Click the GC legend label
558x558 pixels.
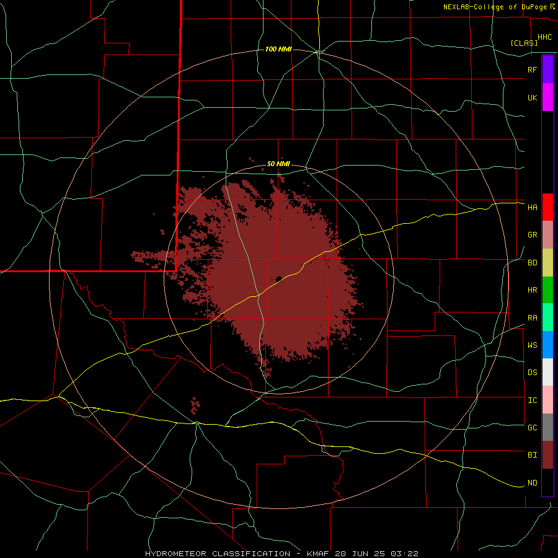click(x=533, y=427)
